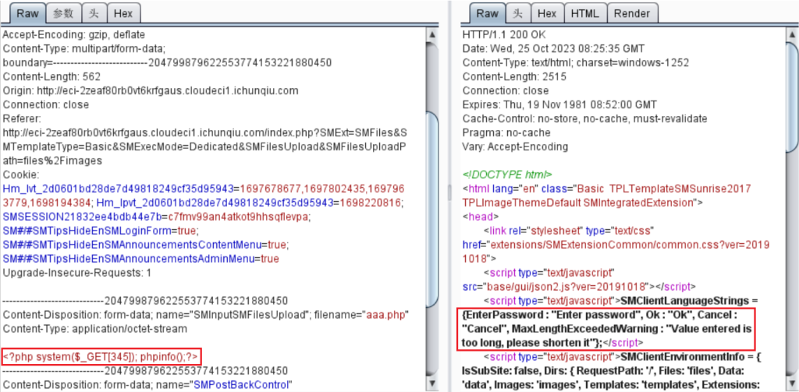The width and height of the screenshot is (799, 392).
Task: Click the PHP payload line with system($_GET[345])
Action: point(102,355)
